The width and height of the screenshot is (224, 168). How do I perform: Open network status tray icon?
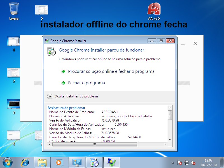coord(186,163)
